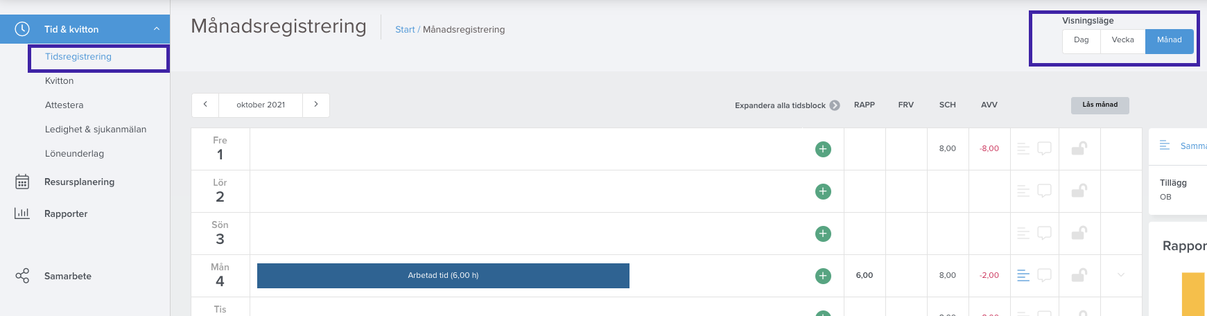Open details list icon for Sön 3
The width and height of the screenshot is (1207, 316).
1023,233
